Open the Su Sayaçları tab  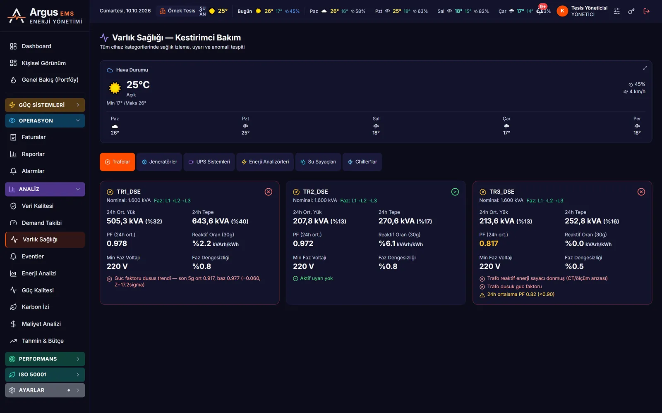(x=318, y=162)
